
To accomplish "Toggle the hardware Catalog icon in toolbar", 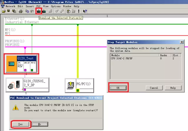I will click(68, 11).
